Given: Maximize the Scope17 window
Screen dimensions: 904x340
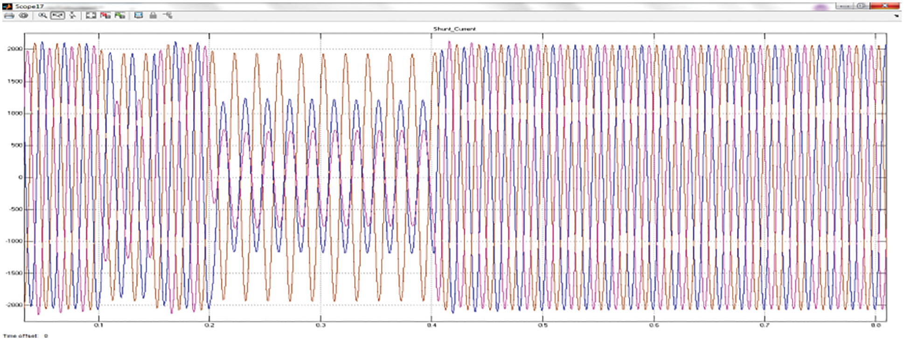Looking at the screenshot, I should click(861, 6).
